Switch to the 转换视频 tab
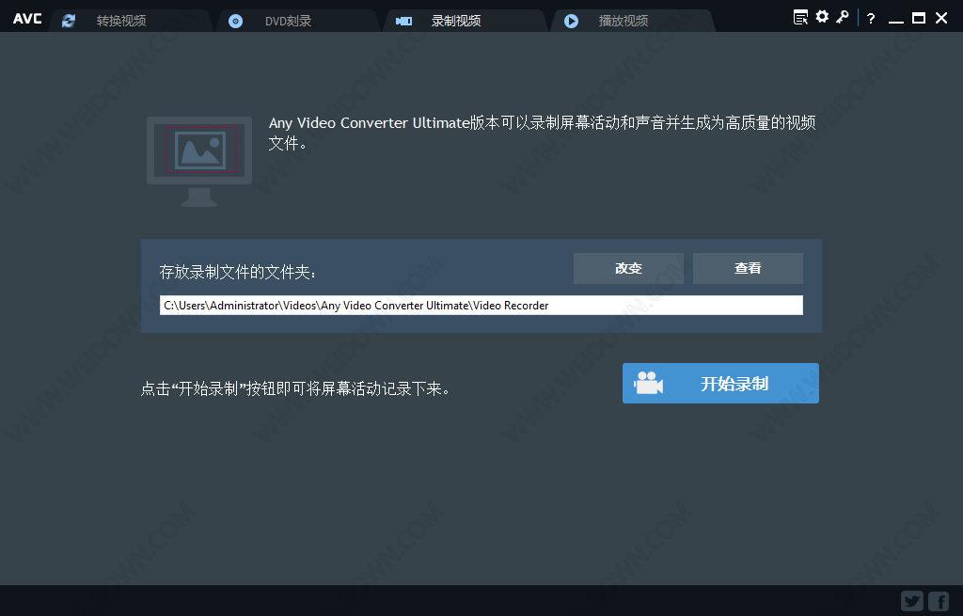 pos(131,21)
